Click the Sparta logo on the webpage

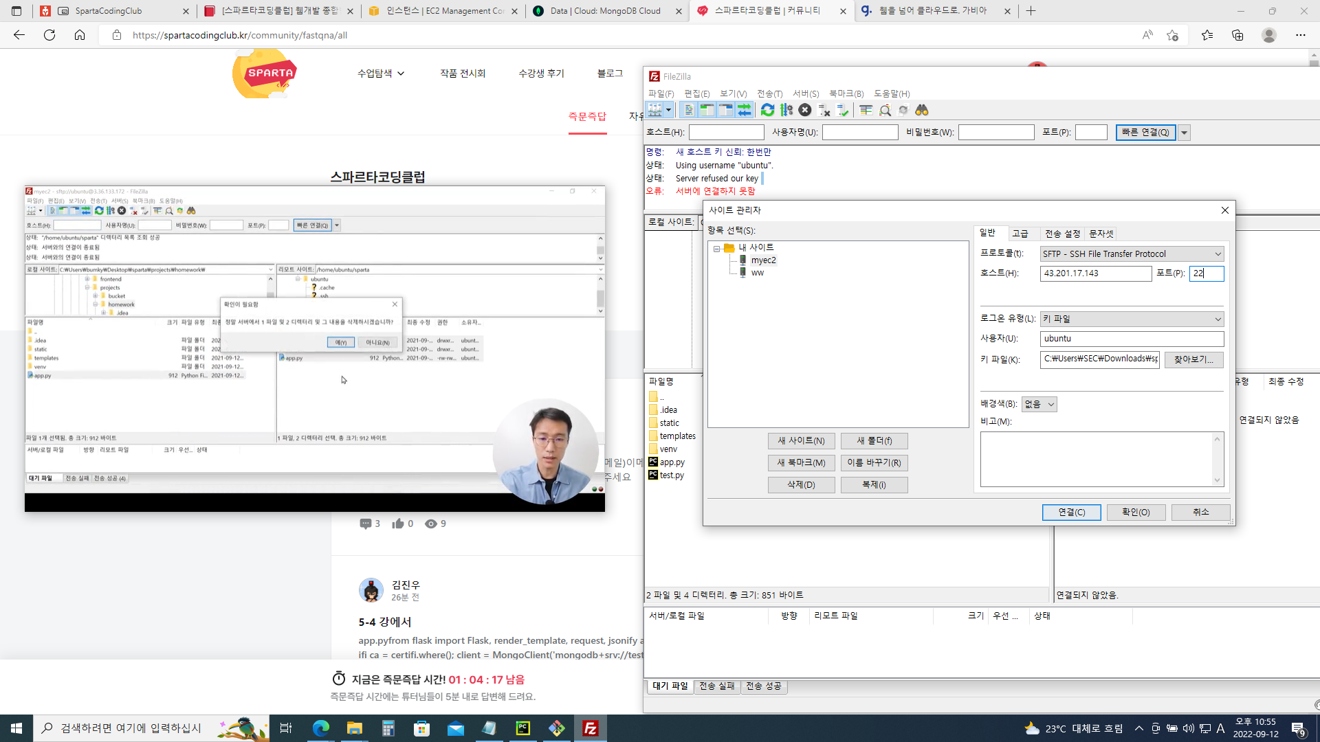click(265, 74)
